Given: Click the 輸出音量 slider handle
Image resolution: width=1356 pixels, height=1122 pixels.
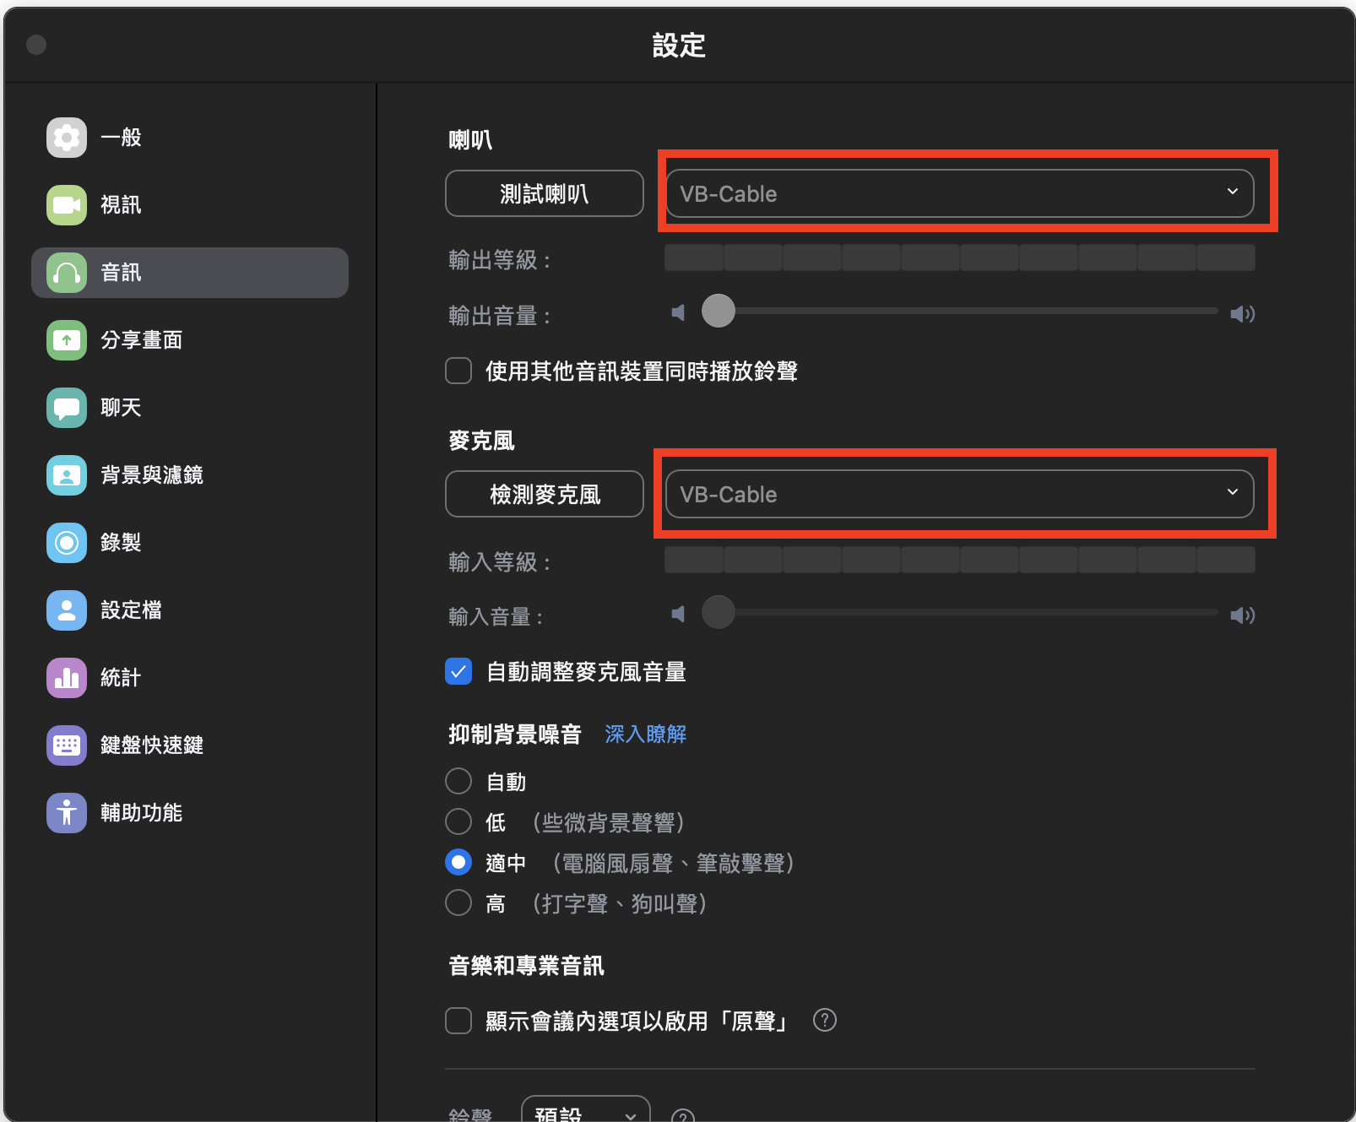Looking at the screenshot, I should click(719, 311).
